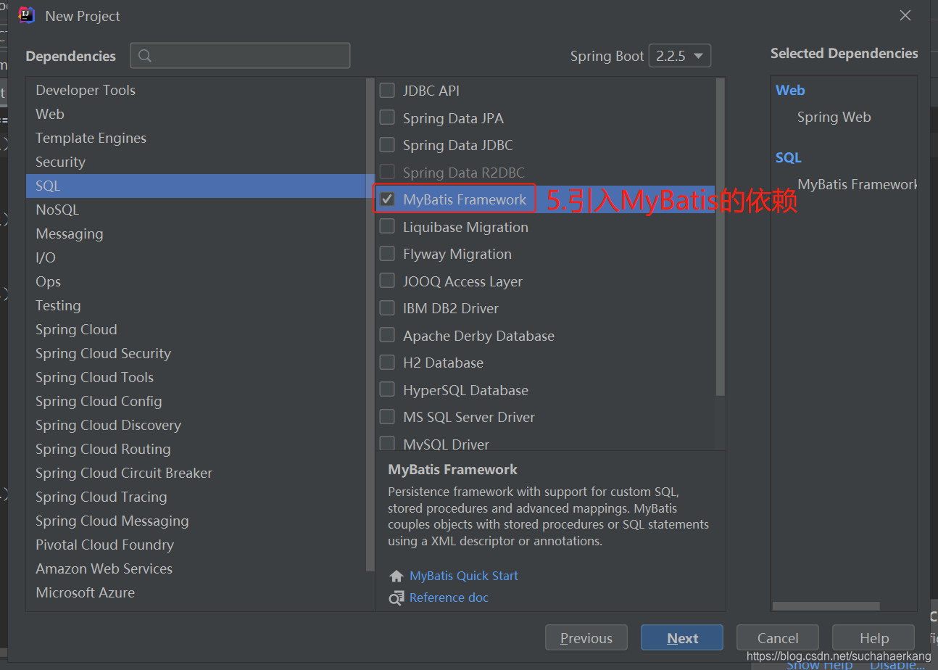Click the categories list vertical scrollbar

(x=370, y=326)
